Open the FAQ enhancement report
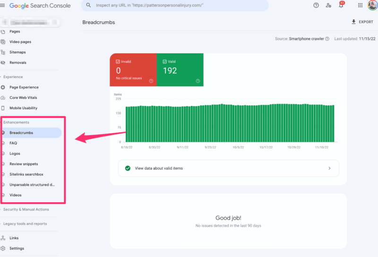 point(13,143)
